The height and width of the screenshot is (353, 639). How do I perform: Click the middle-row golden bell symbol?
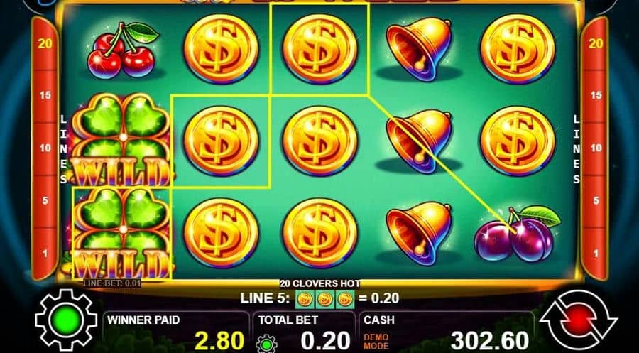pyautogui.click(x=419, y=141)
